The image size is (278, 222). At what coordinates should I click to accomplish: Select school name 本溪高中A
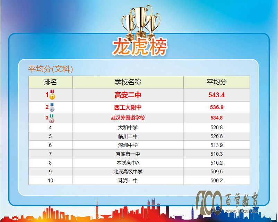(x=128, y=163)
